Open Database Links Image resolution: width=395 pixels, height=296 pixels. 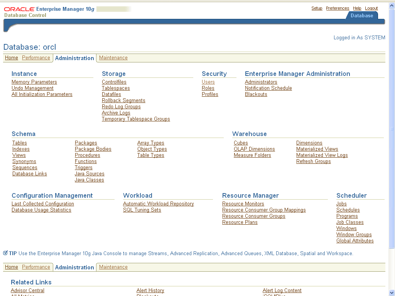29,174
